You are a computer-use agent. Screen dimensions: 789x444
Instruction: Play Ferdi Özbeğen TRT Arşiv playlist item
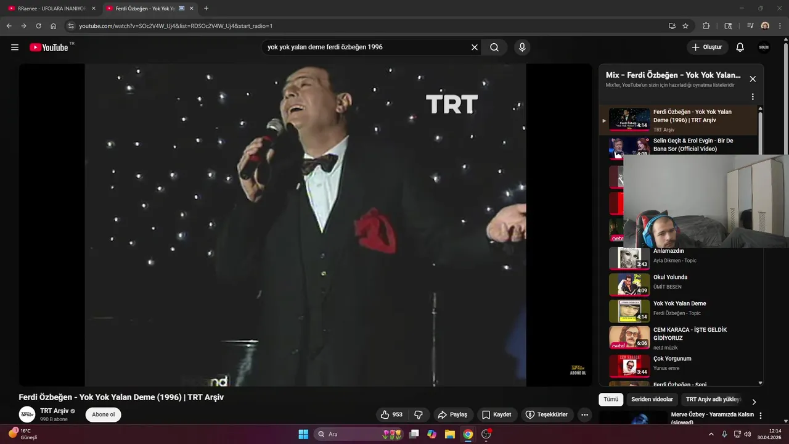[678, 120]
